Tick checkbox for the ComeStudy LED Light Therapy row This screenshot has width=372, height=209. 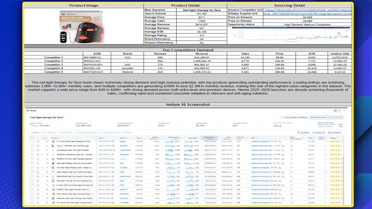click(32, 150)
